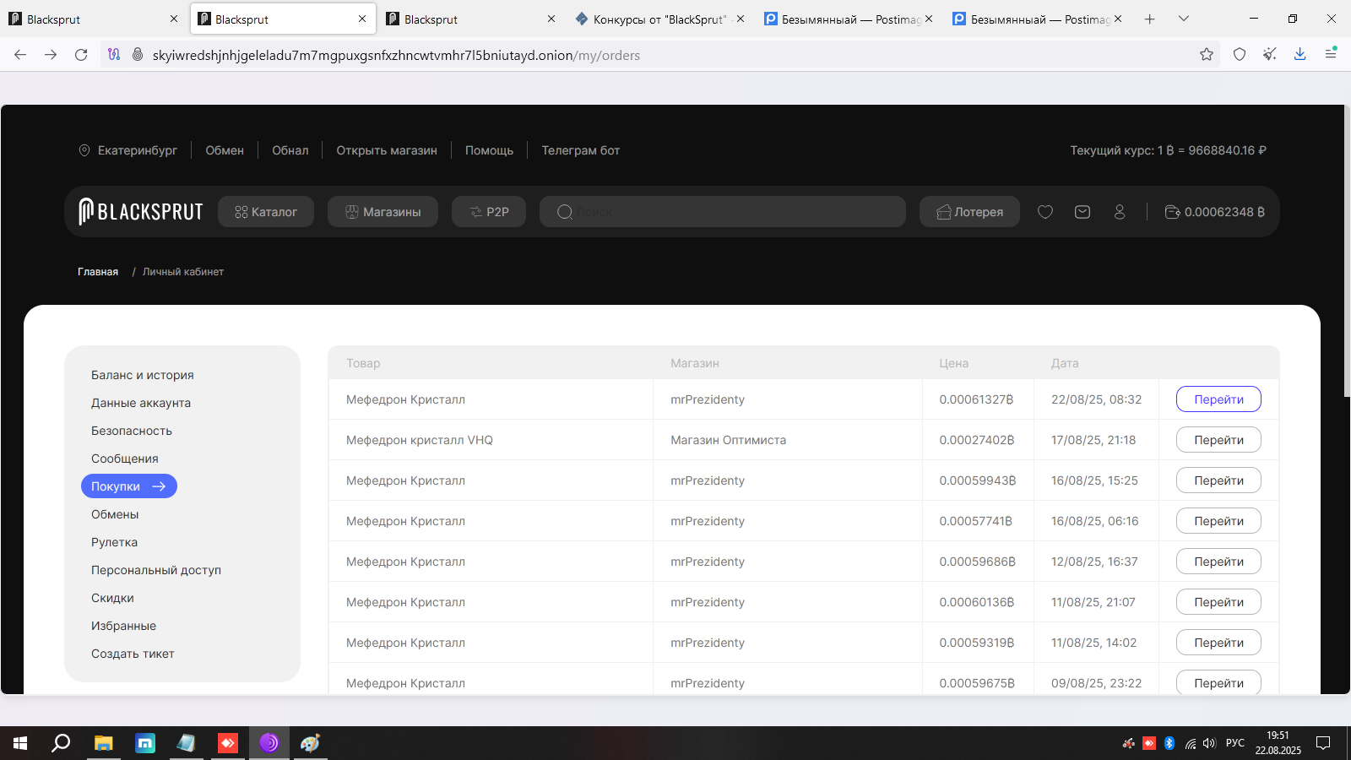Click the user profile icon

point(1120,212)
